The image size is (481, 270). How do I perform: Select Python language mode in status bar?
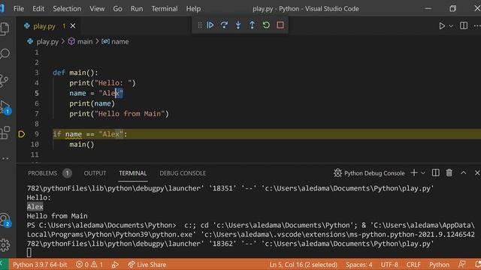pyautogui.click(x=439, y=265)
